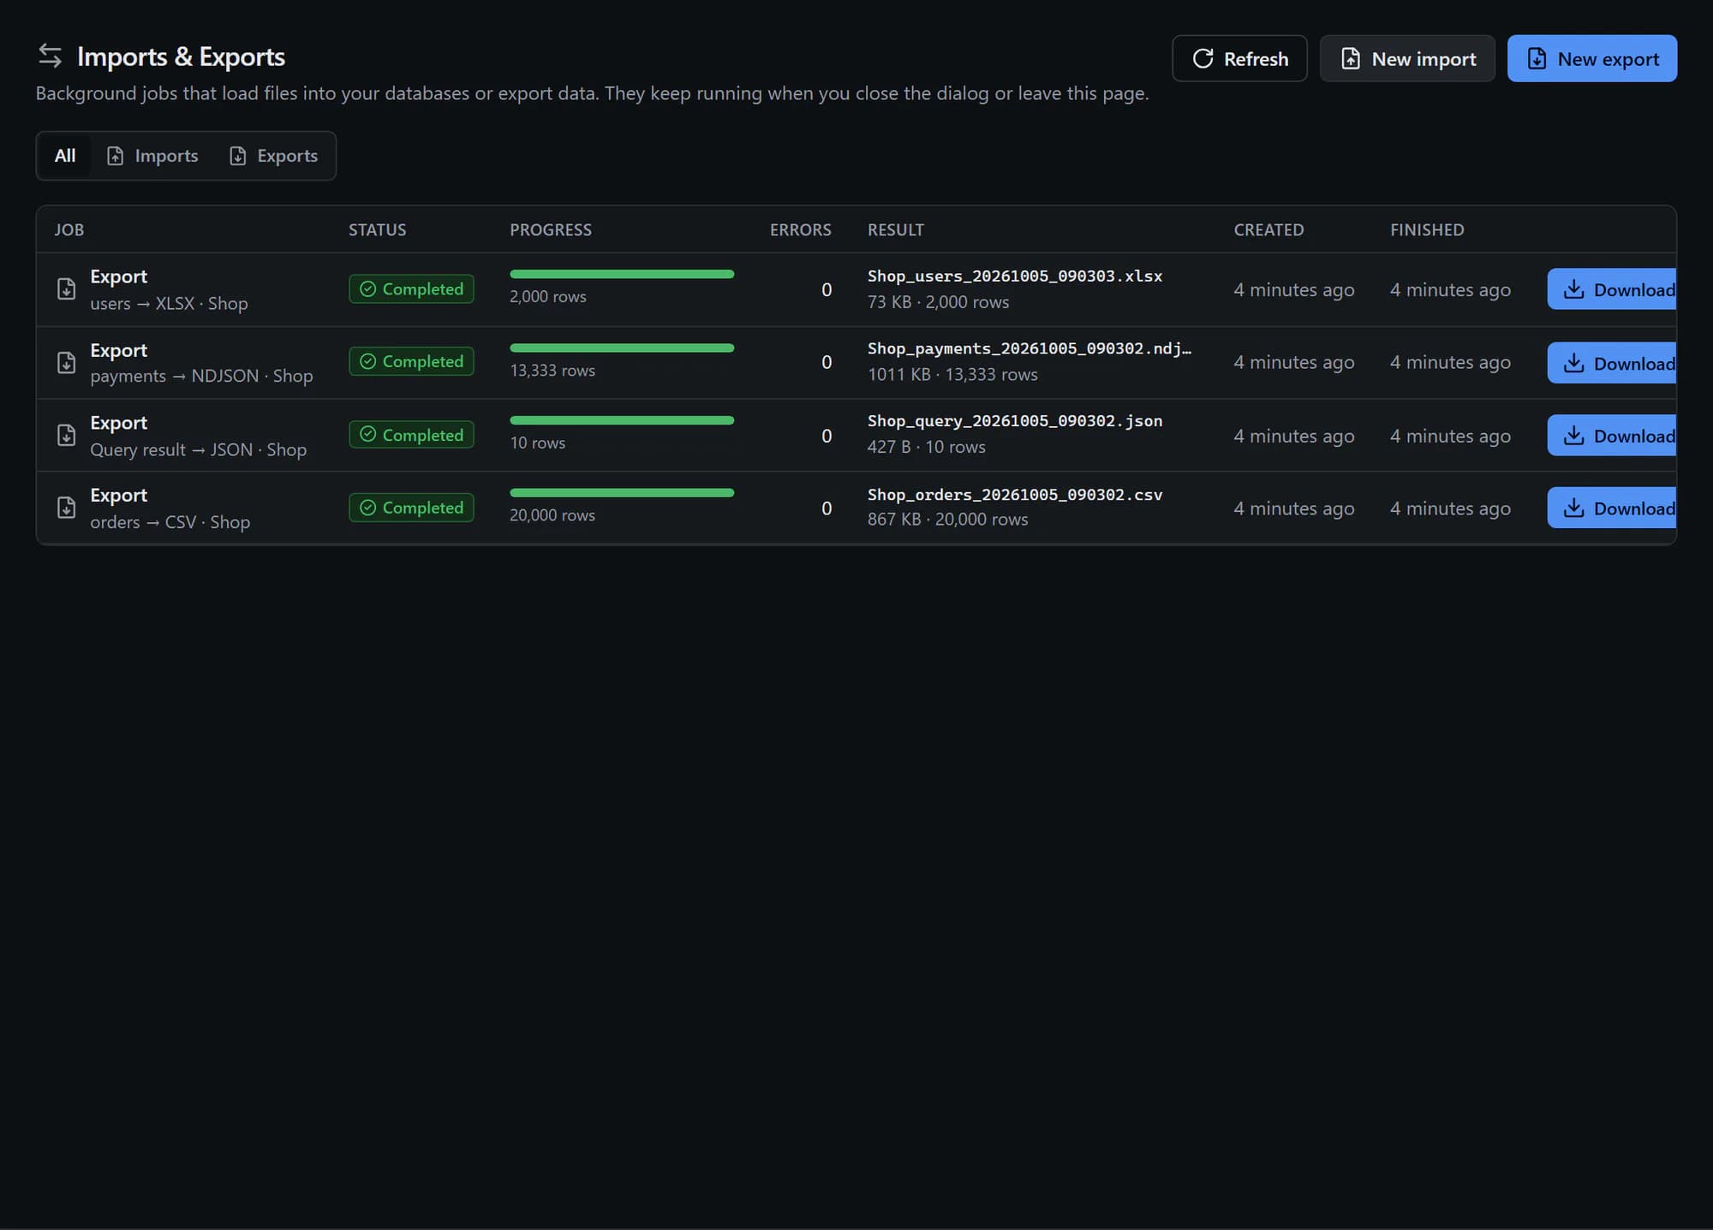Download Shop_payments ndjson export file
1713x1230 pixels.
click(1611, 363)
